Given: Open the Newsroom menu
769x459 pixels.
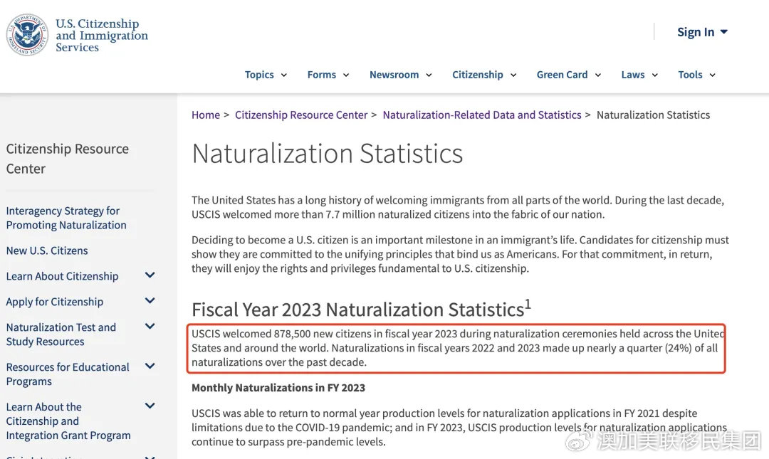Looking at the screenshot, I should (401, 75).
